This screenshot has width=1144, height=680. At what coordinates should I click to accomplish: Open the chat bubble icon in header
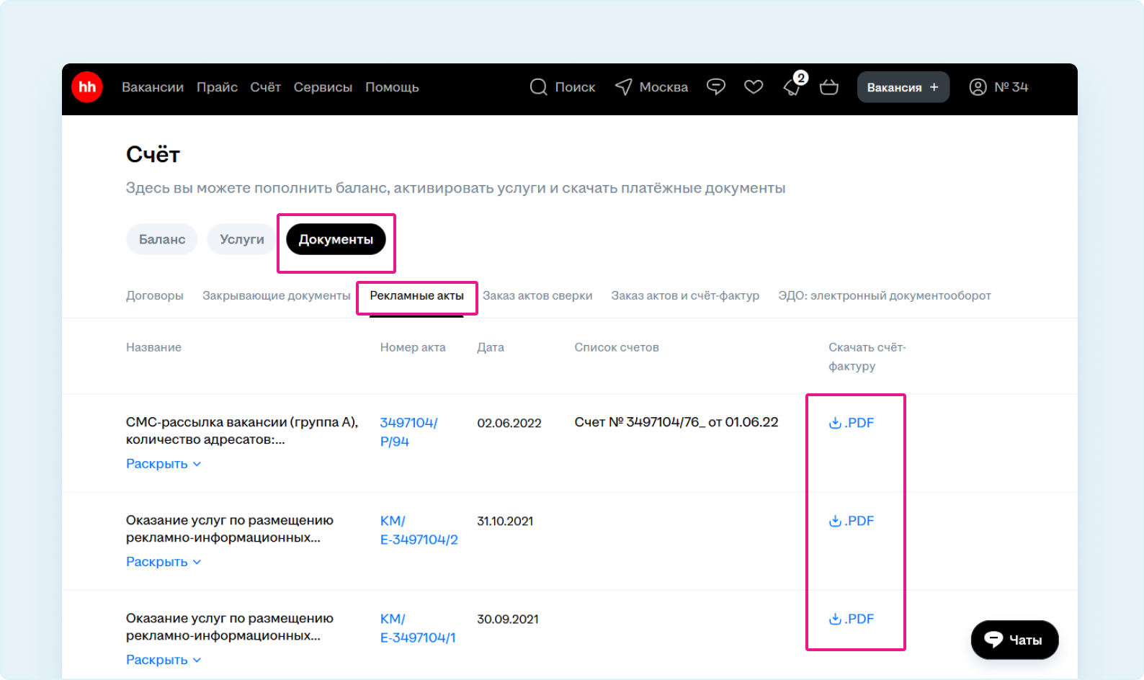point(716,87)
